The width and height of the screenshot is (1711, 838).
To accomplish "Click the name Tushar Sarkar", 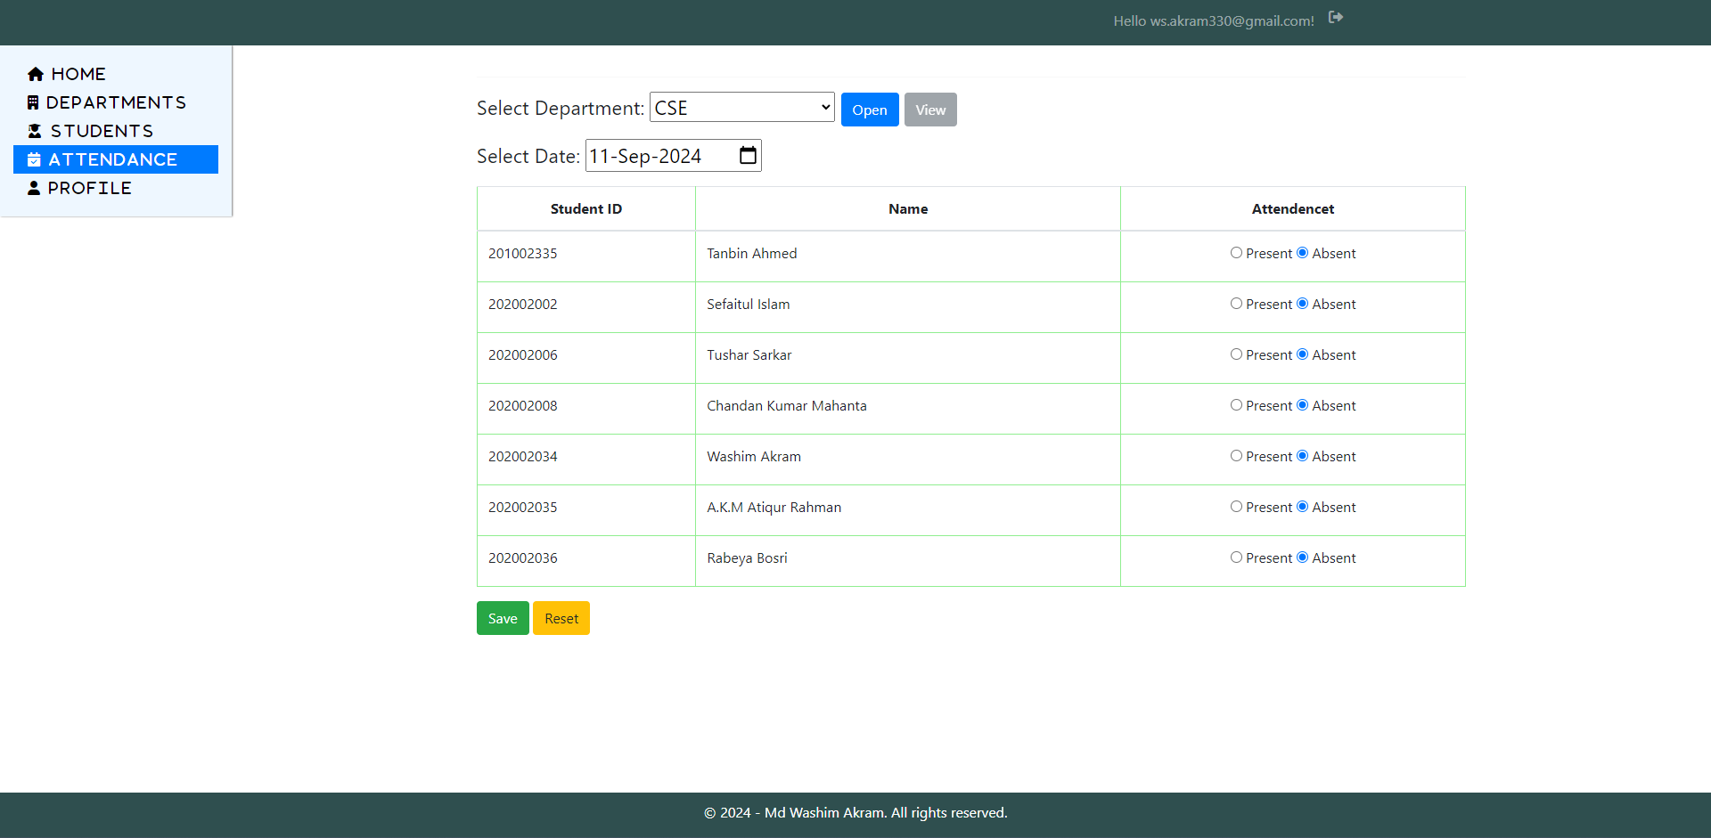I will (x=749, y=355).
